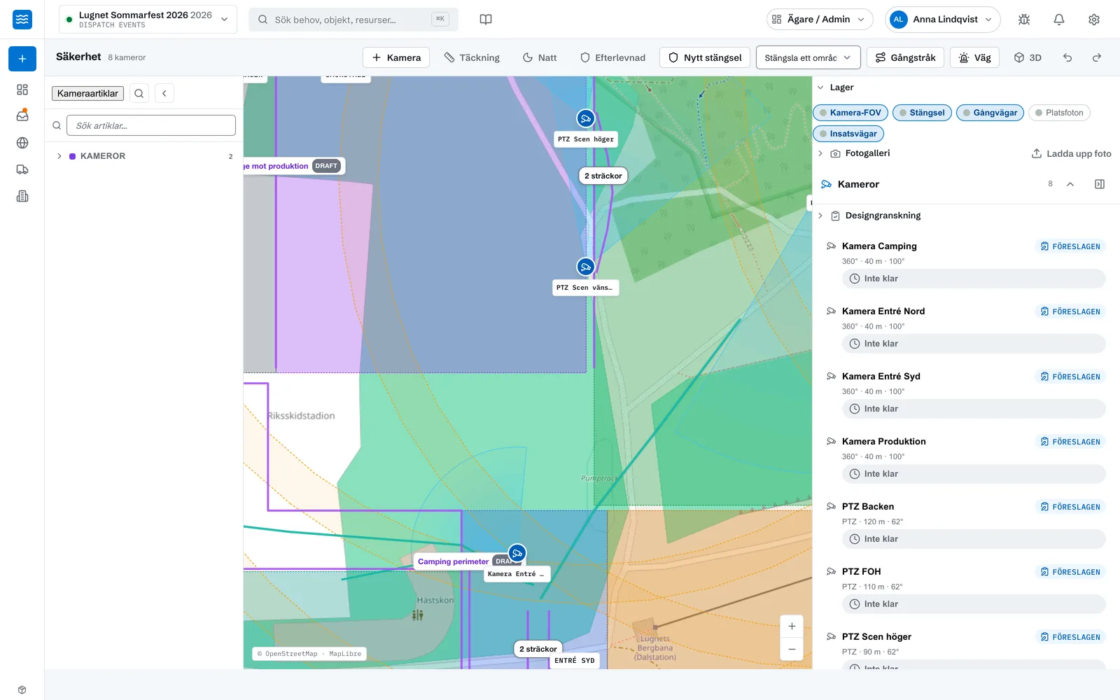The width and height of the screenshot is (1120, 700).
Task: Select the PTZ Scen höger camera marker on map
Action: 586,118
